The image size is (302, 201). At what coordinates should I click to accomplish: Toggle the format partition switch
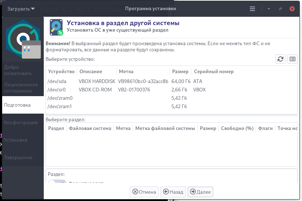[57, 181]
